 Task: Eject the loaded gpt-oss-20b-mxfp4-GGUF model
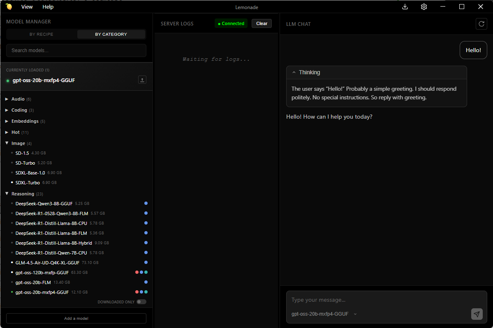pos(142,80)
